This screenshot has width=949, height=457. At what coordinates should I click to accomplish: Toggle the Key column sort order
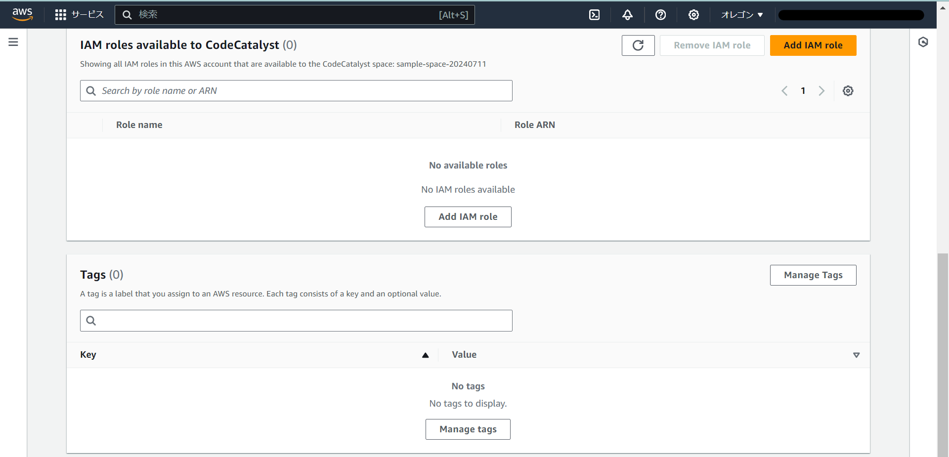point(425,355)
